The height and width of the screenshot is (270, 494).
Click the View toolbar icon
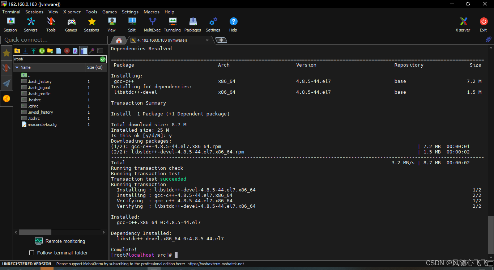112,25
